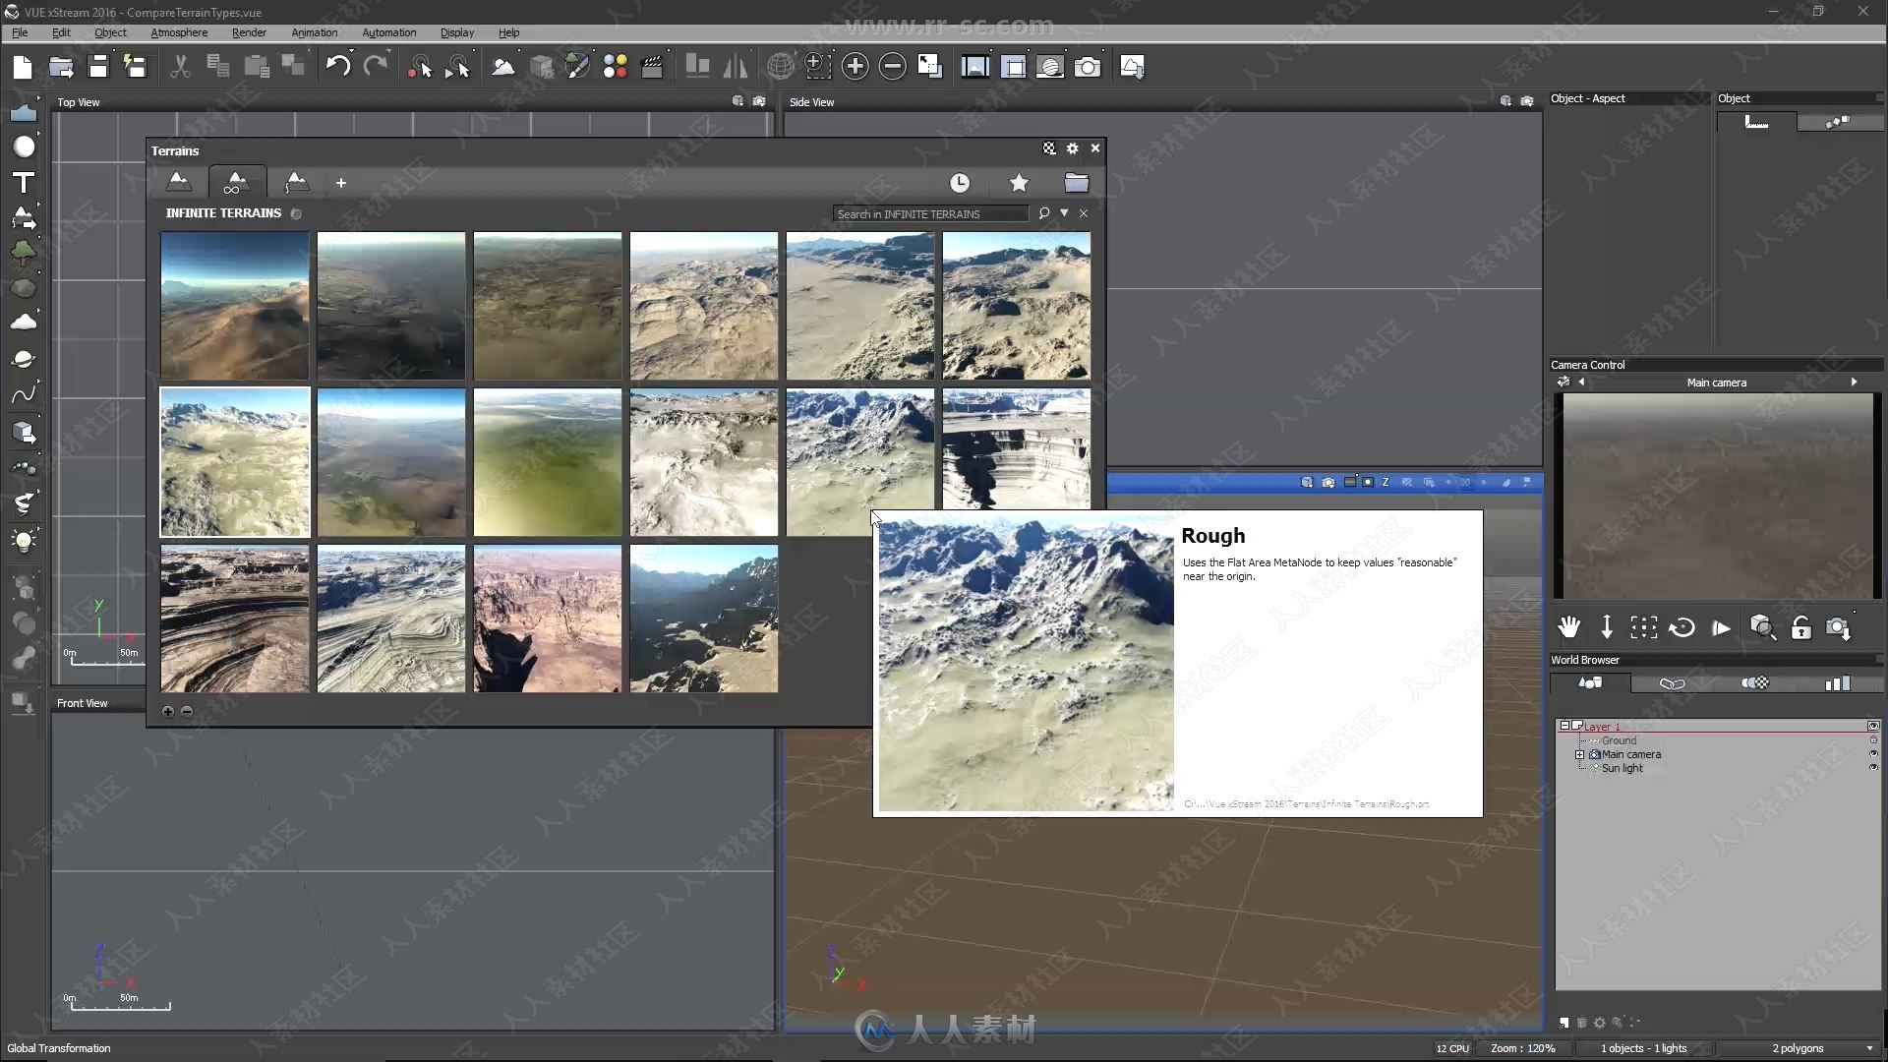1888x1062 pixels.
Task: Open the Object menu in menu bar
Action: tap(109, 32)
